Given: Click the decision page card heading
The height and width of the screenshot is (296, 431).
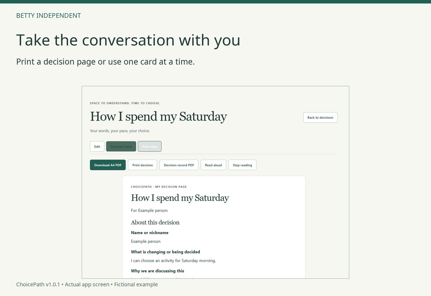Looking at the screenshot, I should pos(180,198).
